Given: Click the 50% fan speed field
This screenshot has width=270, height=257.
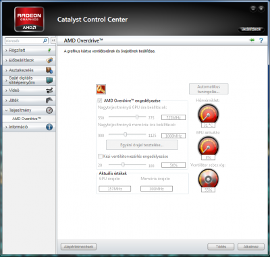Looking at the screenshot, I should [173, 165].
